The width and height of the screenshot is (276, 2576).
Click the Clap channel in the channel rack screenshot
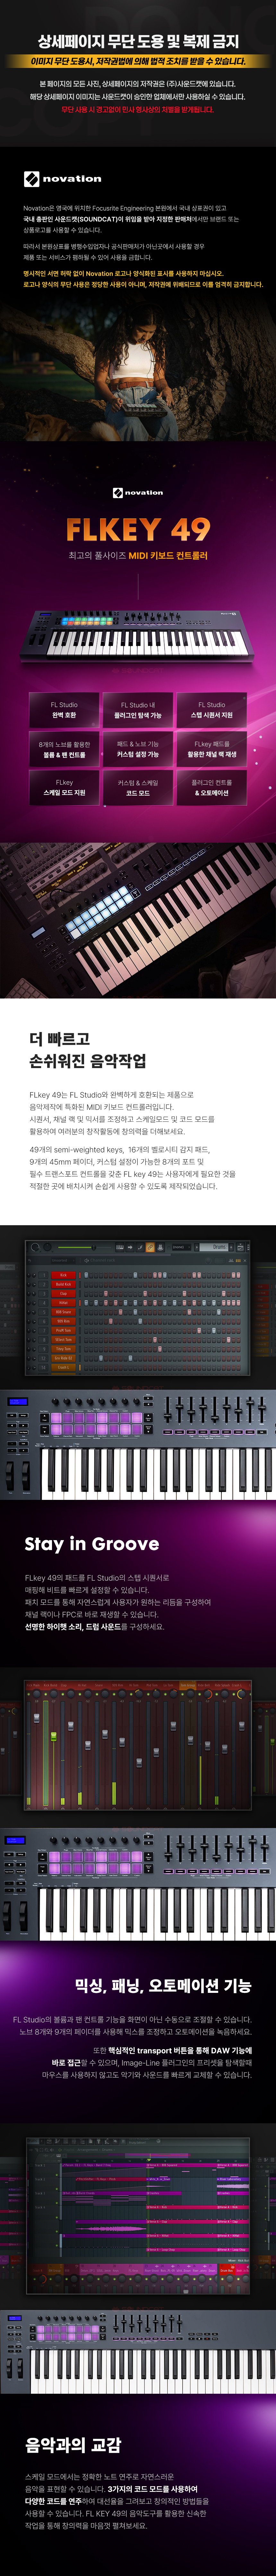pyautogui.click(x=64, y=1294)
